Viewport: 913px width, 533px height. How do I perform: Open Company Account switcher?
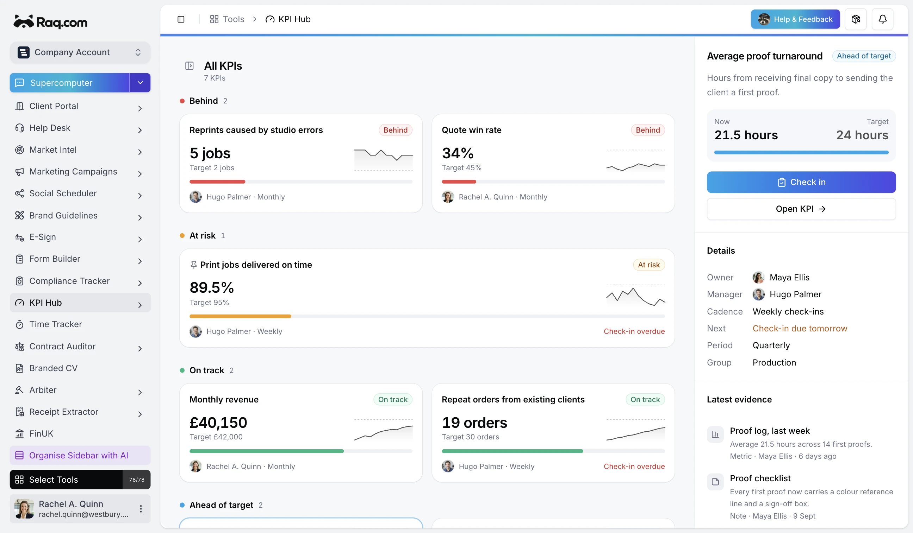tap(80, 52)
